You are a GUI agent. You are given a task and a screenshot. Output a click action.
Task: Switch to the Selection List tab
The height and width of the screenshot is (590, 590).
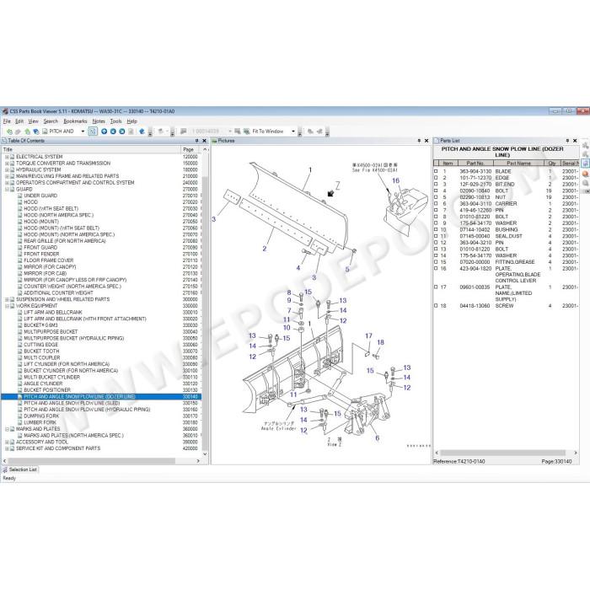20,469
